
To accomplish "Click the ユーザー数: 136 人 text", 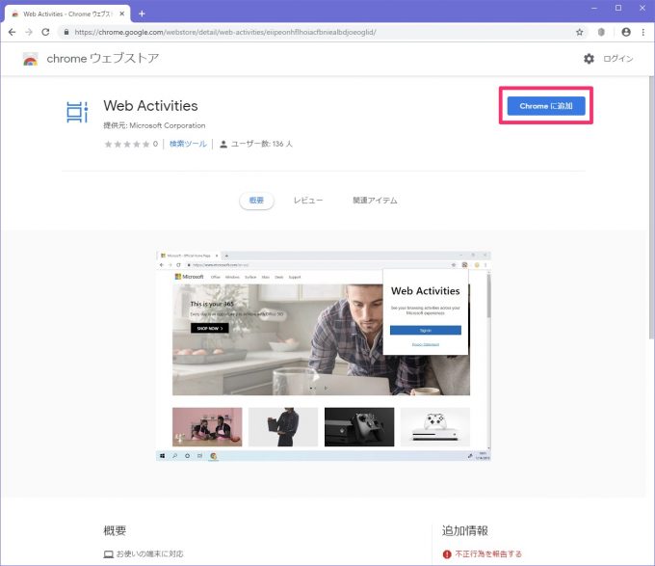I will [262, 144].
